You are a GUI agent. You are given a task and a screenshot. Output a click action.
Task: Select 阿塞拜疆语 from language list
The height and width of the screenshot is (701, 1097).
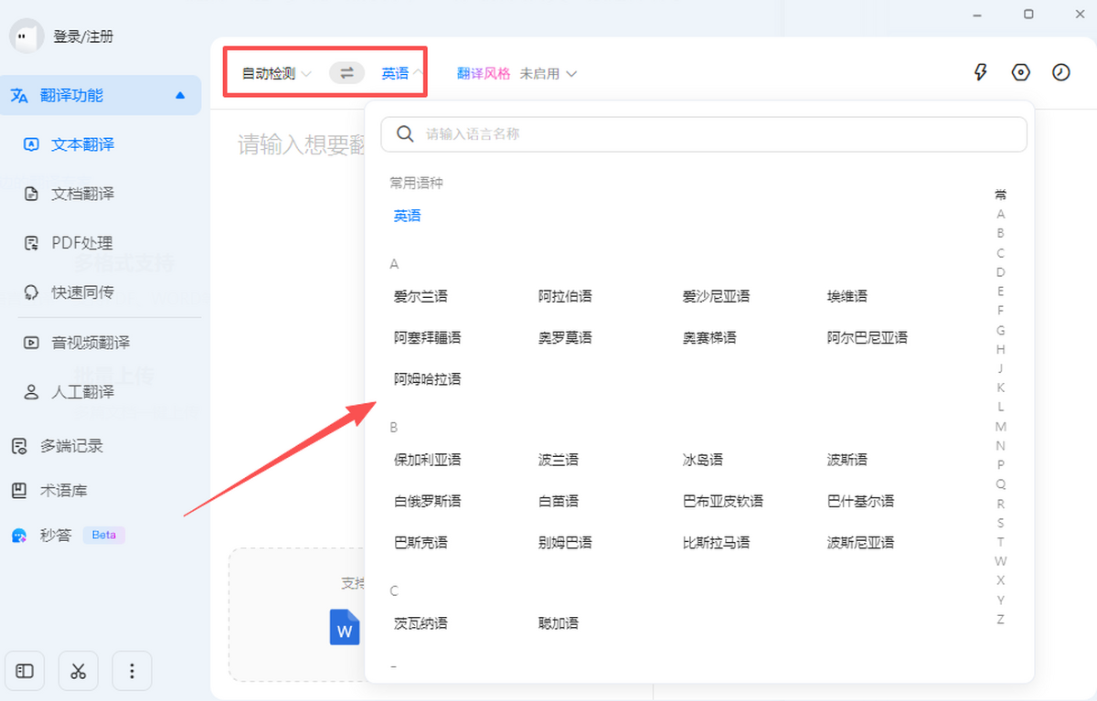click(x=428, y=338)
